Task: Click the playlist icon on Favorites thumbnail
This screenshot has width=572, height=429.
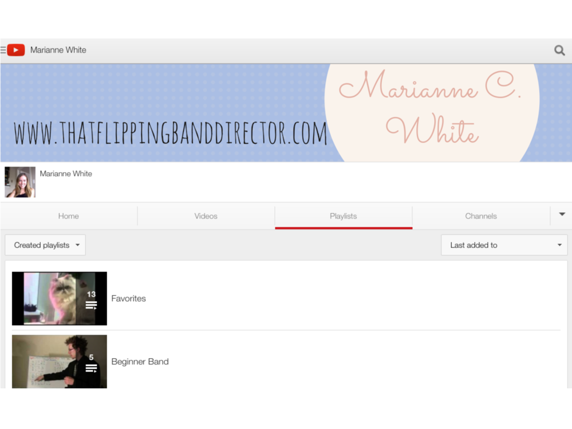Action: (x=91, y=306)
